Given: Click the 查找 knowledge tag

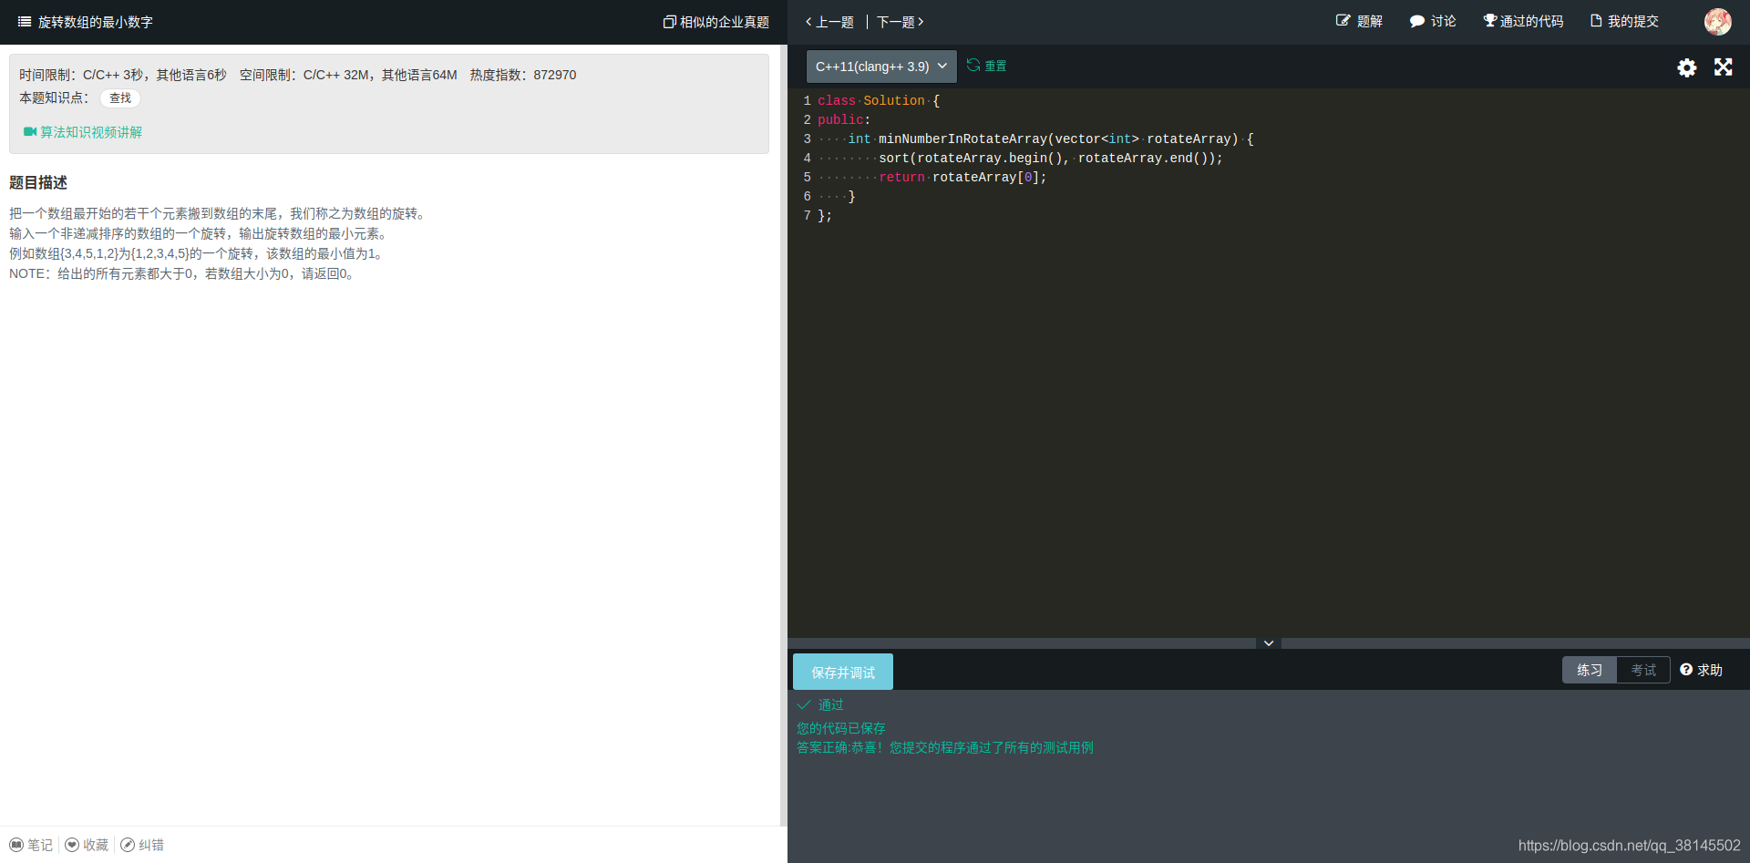Looking at the screenshot, I should pos(120,98).
